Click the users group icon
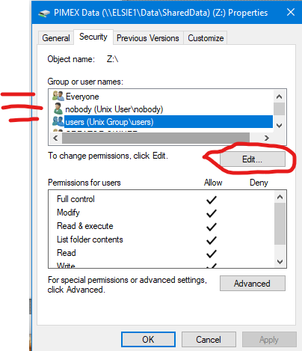302x351 pixels. [x=58, y=121]
